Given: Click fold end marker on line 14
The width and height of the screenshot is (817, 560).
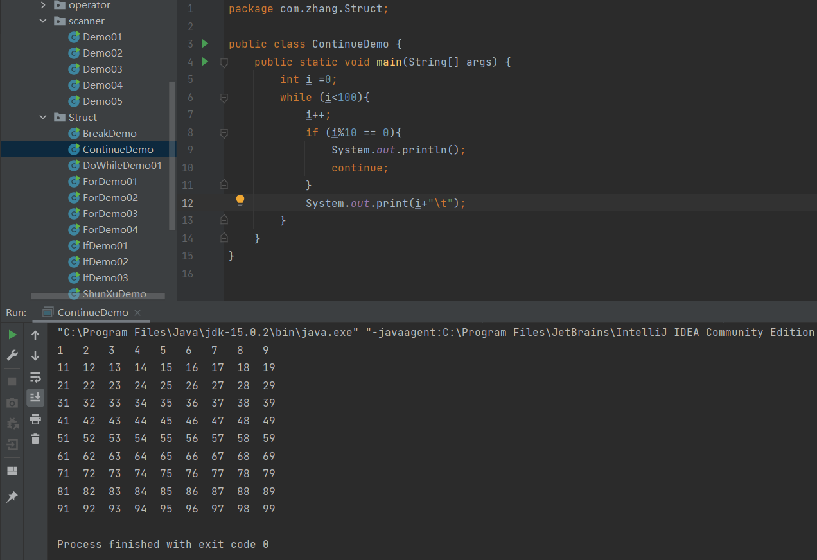Looking at the screenshot, I should point(224,238).
